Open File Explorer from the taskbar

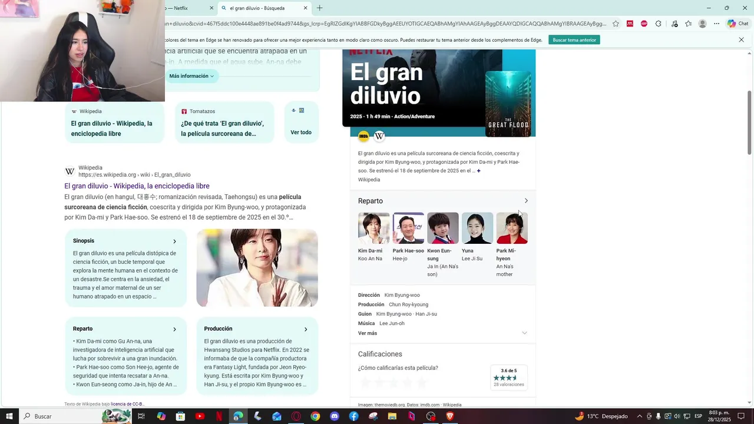click(x=392, y=416)
